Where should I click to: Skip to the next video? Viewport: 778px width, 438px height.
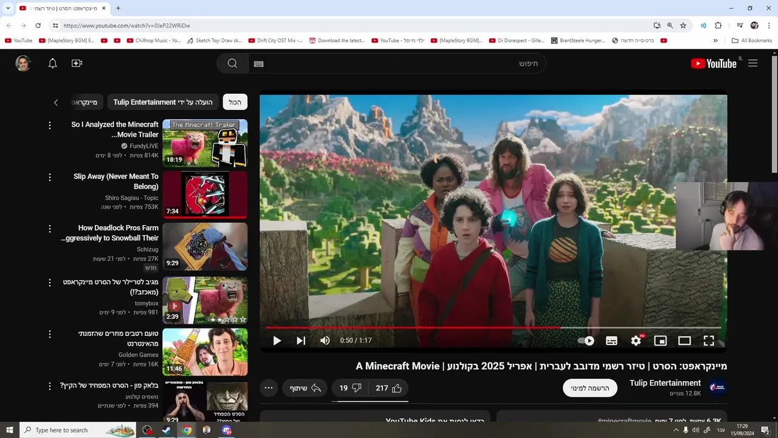coord(301,341)
